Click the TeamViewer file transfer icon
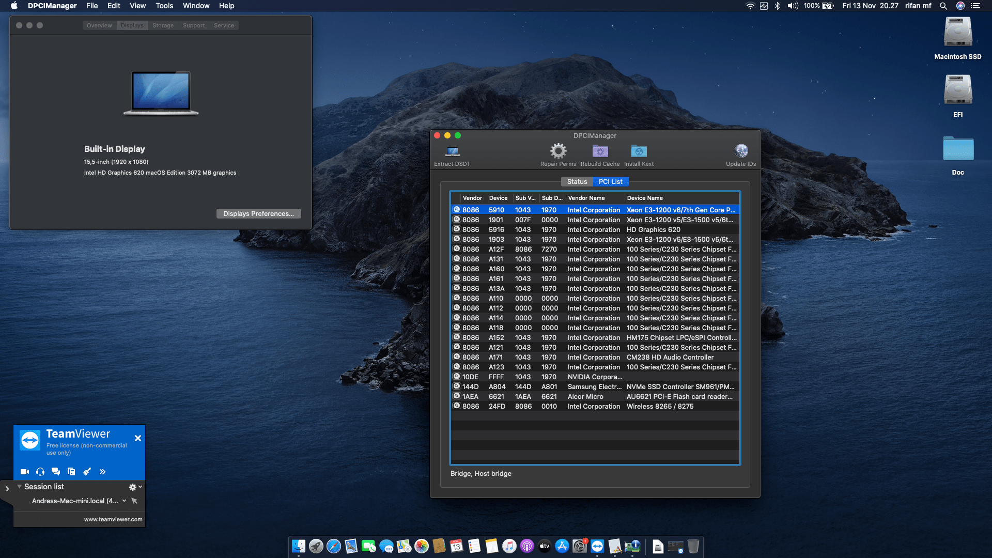The image size is (992, 558). tap(71, 471)
